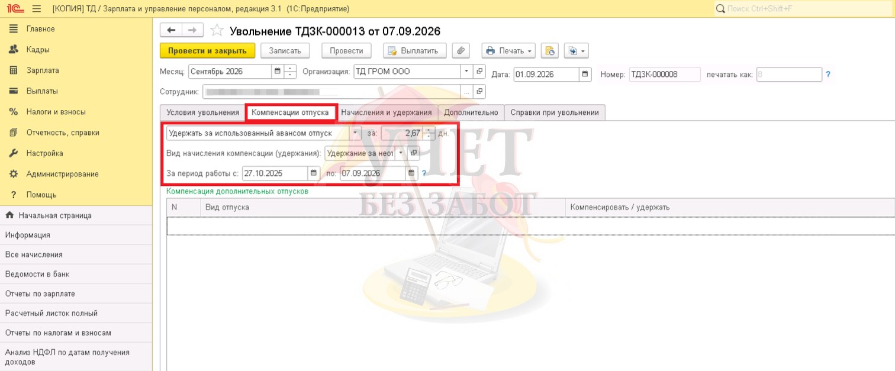
Task: Switch to the Условия увольнения tab
Action: coord(203,112)
